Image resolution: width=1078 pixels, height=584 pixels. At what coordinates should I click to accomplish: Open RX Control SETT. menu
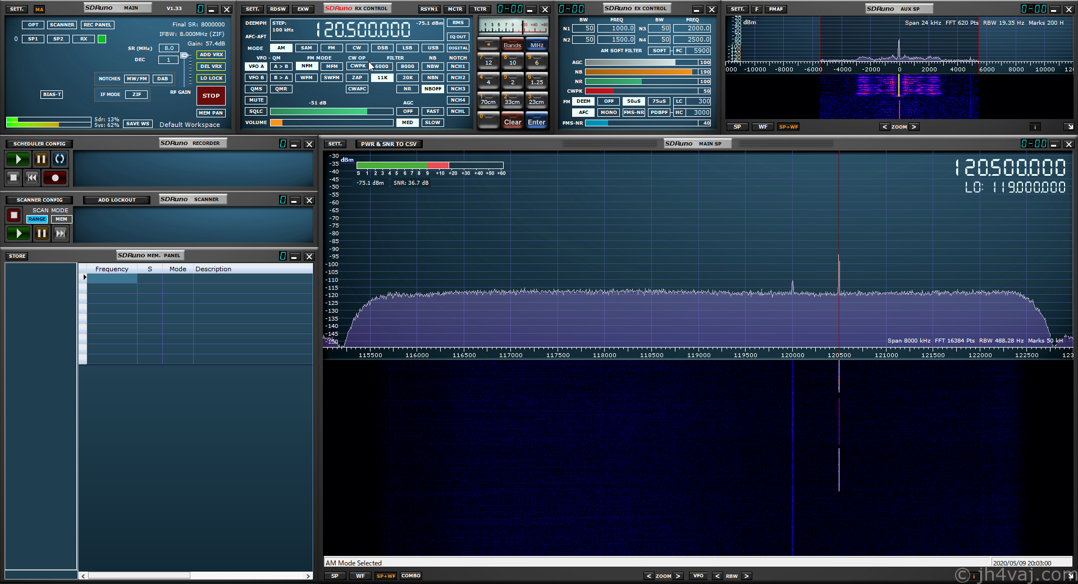[x=253, y=9]
